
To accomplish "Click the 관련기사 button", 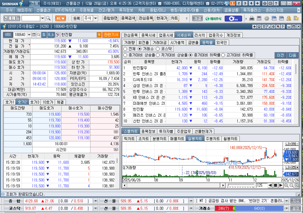I will [111, 35].
